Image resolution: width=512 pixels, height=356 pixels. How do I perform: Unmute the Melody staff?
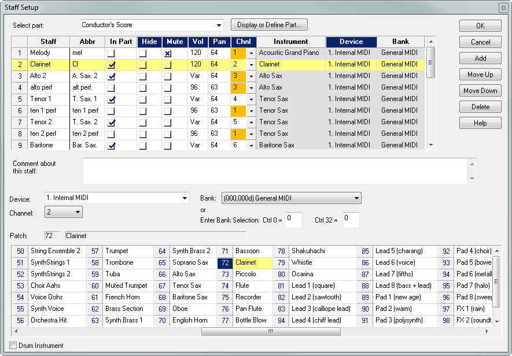pyautogui.click(x=168, y=53)
